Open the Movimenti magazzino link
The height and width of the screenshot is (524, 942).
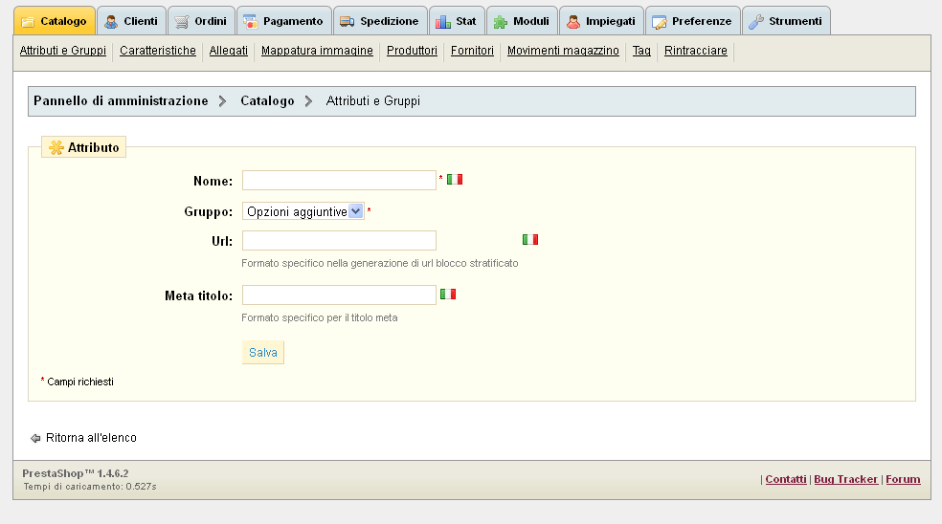pyautogui.click(x=563, y=51)
